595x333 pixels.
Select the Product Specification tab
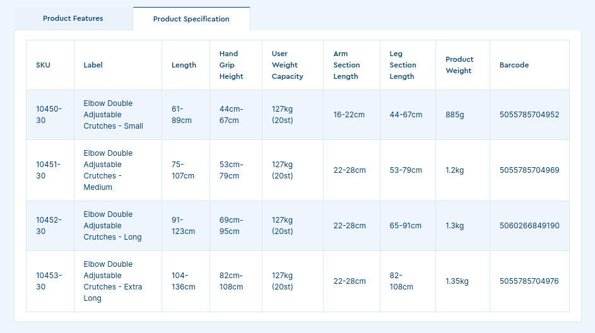[191, 19]
